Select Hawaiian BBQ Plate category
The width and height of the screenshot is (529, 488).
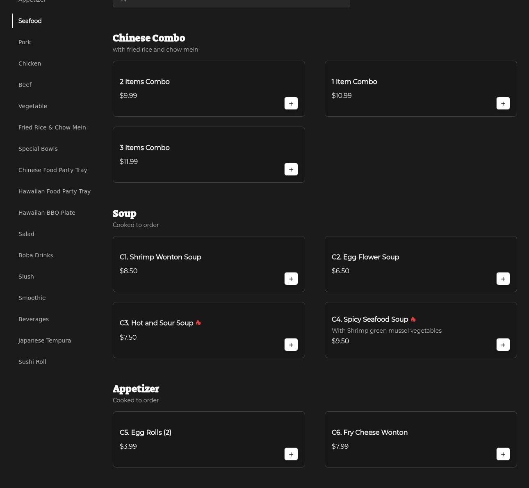click(47, 213)
